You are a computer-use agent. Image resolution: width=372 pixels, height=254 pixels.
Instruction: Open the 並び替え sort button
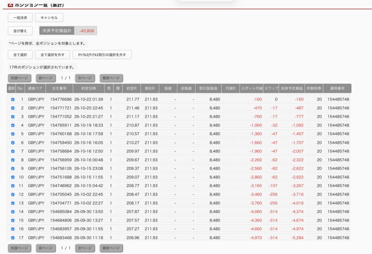(x=20, y=31)
